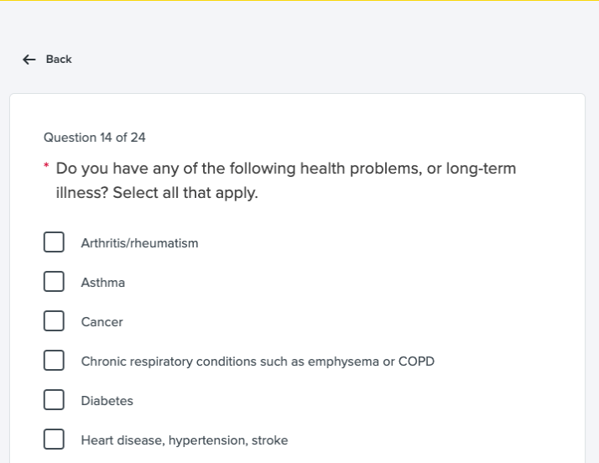Tick the Arthritis/rheumatism checkbox
Image resolution: width=599 pixels, height=463 pixels.
click(54, 242)
